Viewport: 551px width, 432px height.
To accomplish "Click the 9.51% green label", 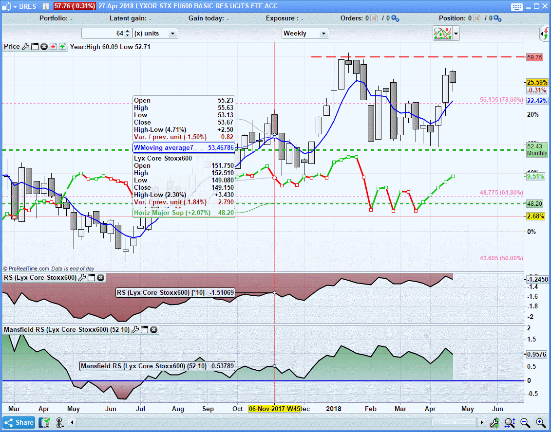I will 535,176.
